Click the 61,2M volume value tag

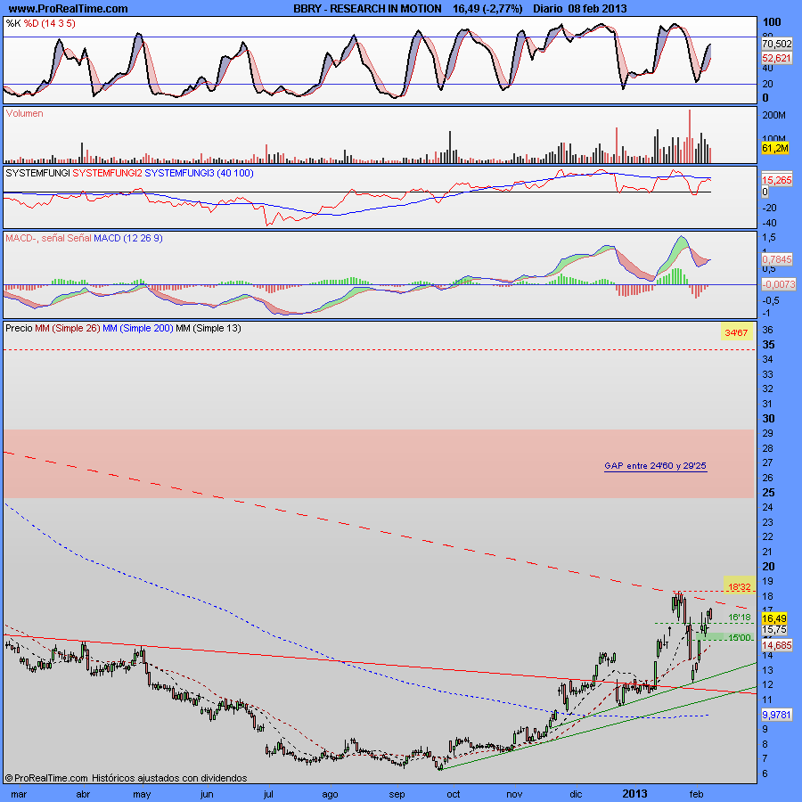click(775, 148)
